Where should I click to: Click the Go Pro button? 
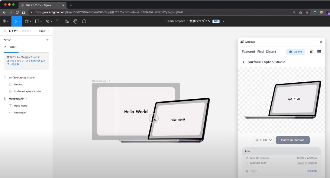point(296,52)
